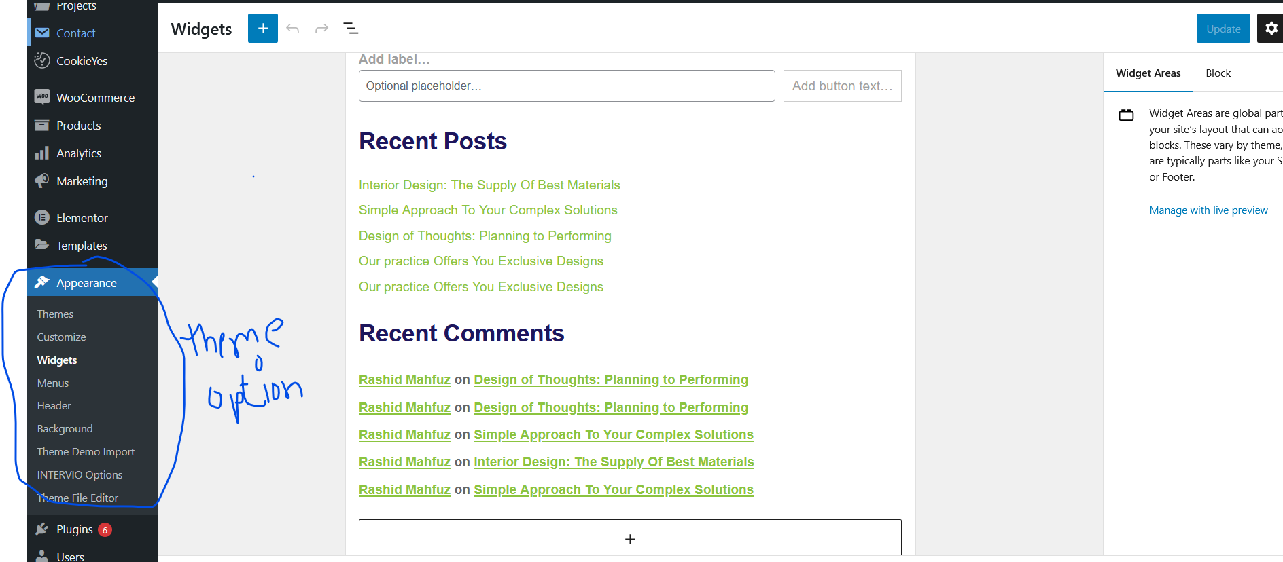
Task: Click the widget area folder icon in sidebar
Action: [1126, 115]
